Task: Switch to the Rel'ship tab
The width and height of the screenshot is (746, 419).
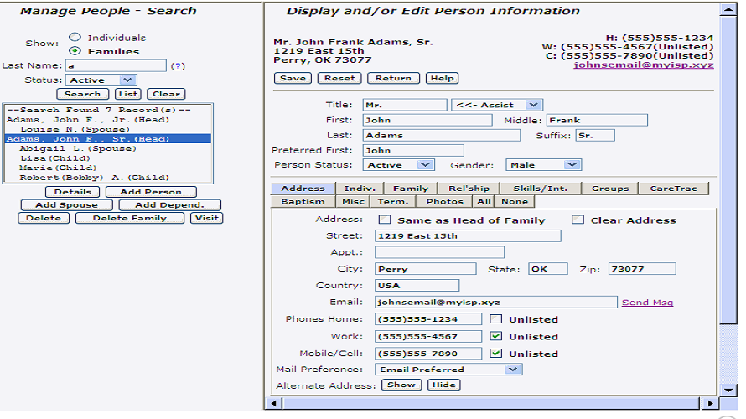Action: pyautogui.click(x=469, y=189)
